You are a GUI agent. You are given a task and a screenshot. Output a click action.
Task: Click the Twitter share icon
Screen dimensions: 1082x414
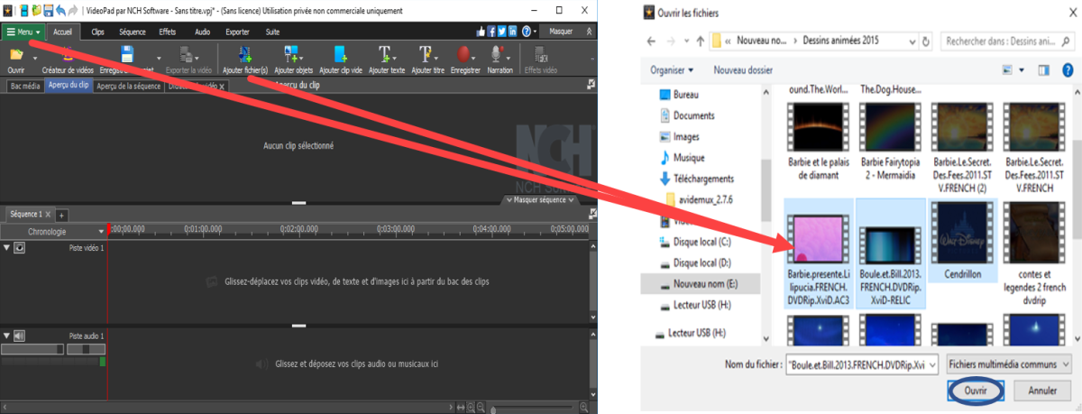click(x=502, y=32)
